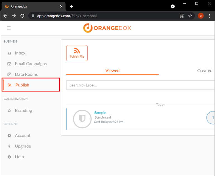Click the Account gear icon
The height and width of the screenshot is (176, 215).
[x=9, y=136]
